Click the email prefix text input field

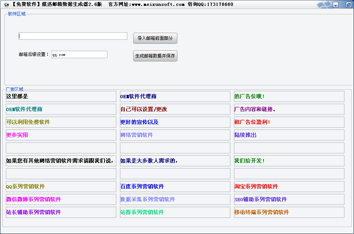[73, 36]
